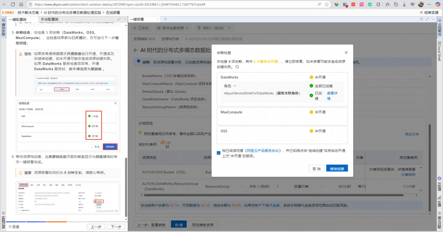Open the deploy panel list menu icon

(x=422, y=19)
